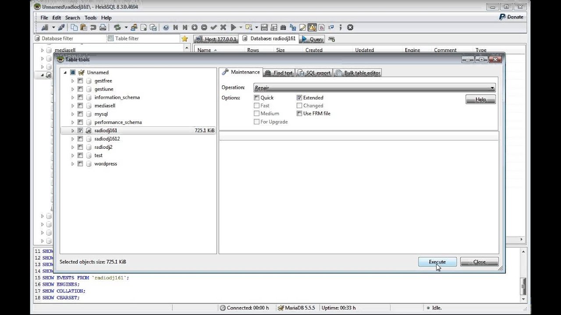Uncheck the Extended option
This screenshot has height=315, width=561.
[x=299, y=98]
